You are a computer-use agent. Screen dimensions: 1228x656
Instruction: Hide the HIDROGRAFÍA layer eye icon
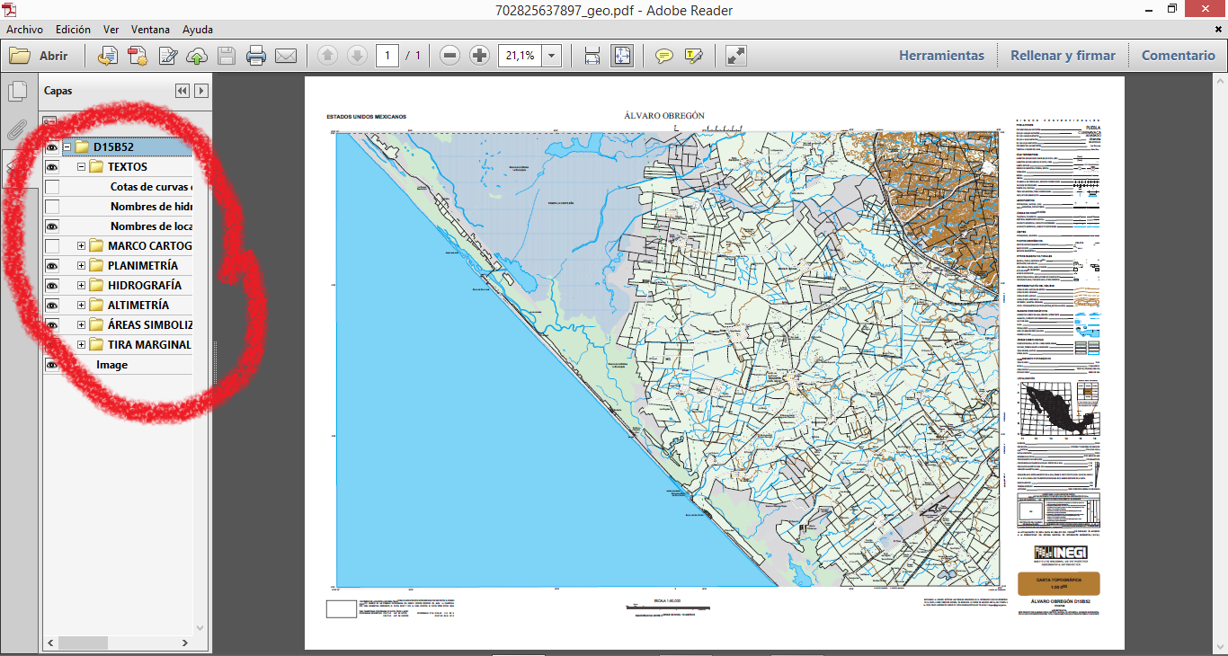(x=52, y=286)
